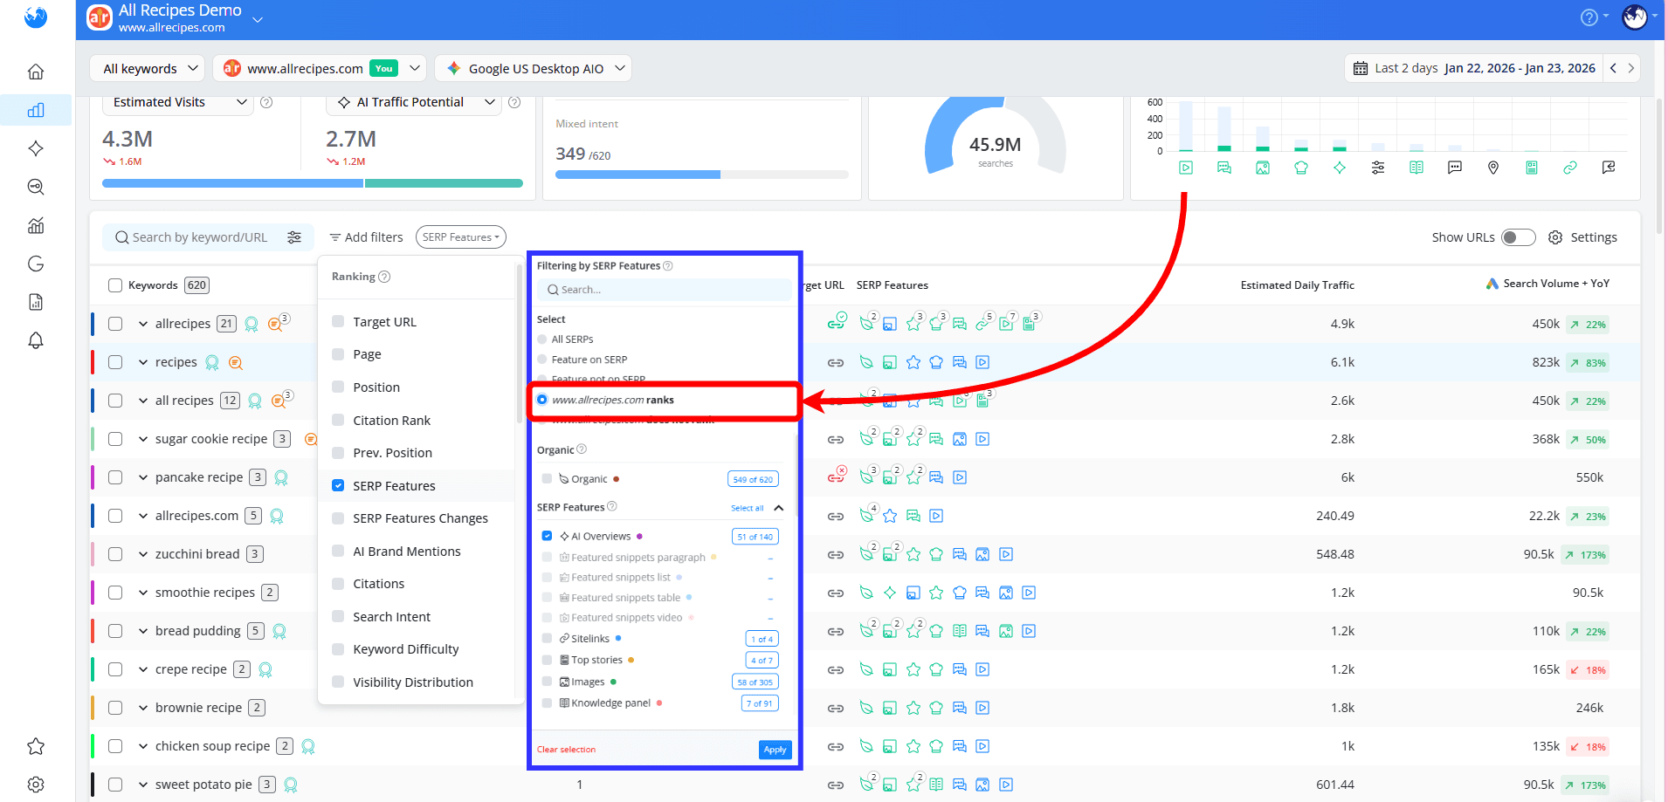The image size is (1668, 802).
Task: Click the Google icon in the left sidebar
Action: [36, 263]
